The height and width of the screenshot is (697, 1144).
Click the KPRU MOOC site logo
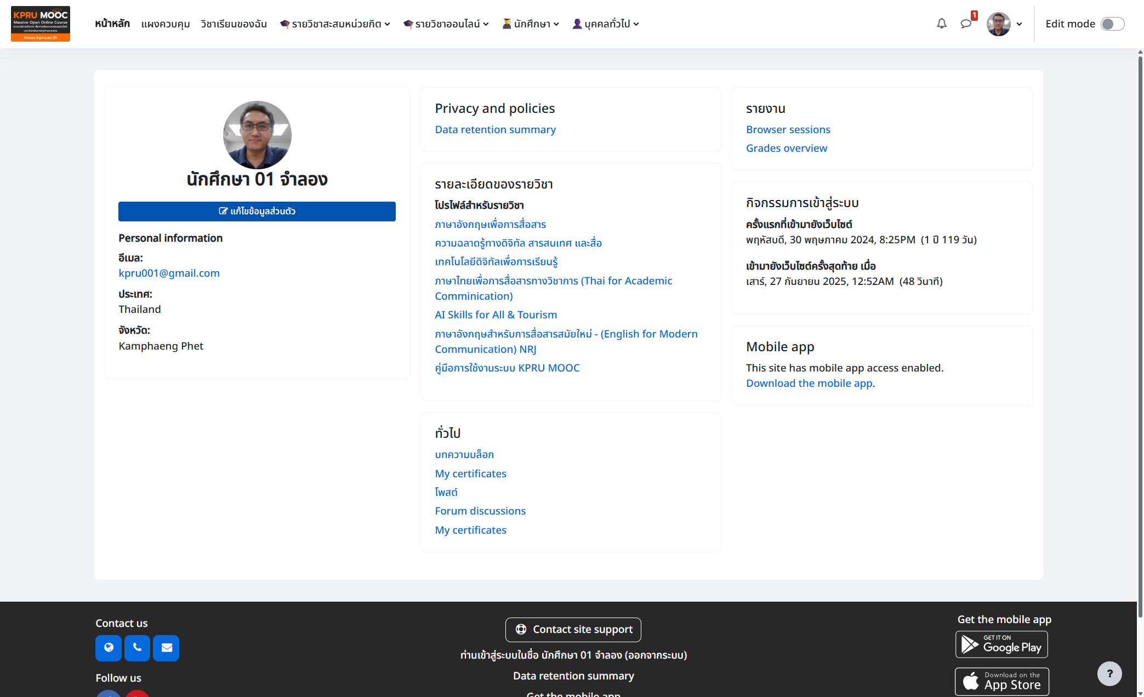41,24
